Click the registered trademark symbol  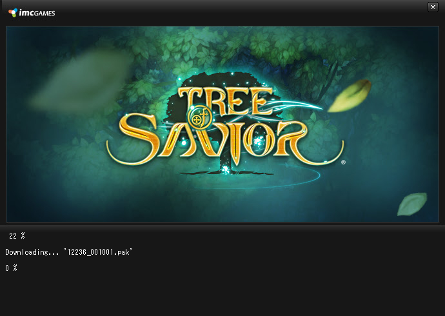click(x=343, y=163)
